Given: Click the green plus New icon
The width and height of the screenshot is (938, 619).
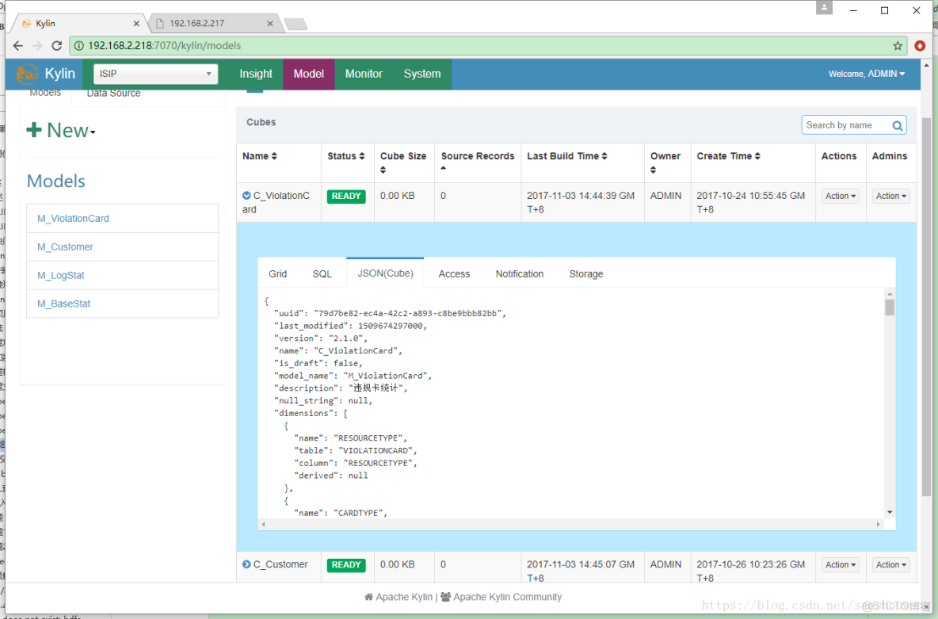Looking at the screenshot, I should [x=34, y=129].
